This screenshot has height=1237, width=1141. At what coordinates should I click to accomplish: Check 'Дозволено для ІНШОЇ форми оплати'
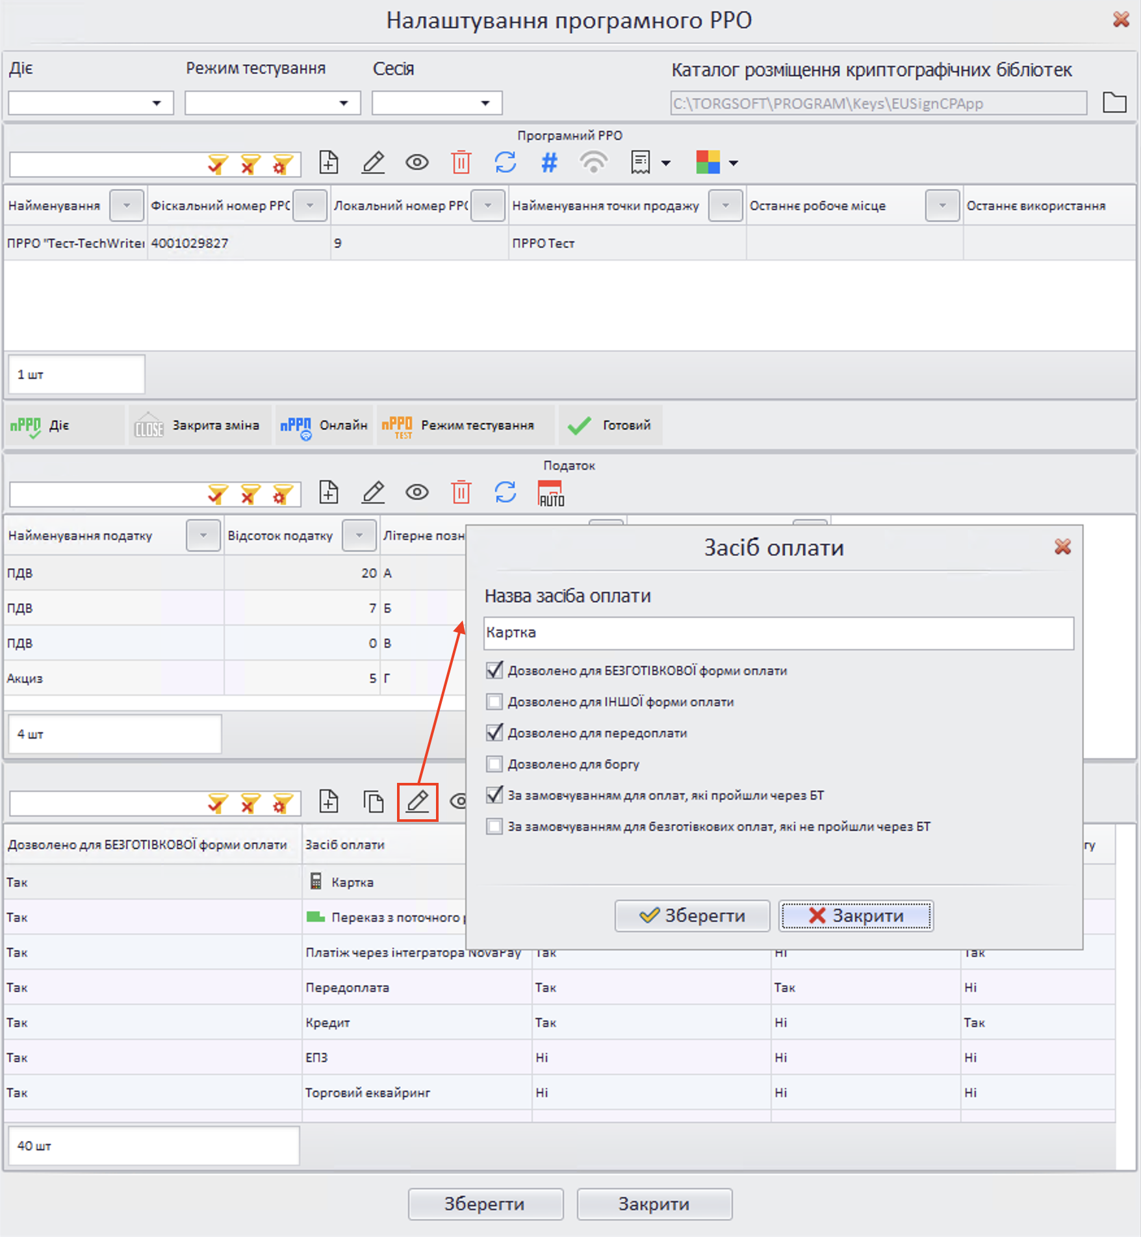494,702
